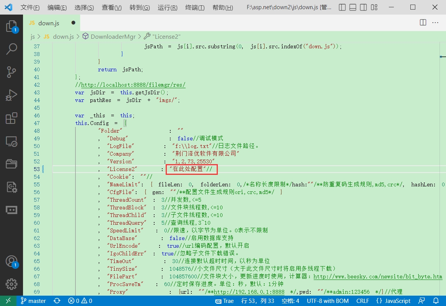
Task: Toggle the bottom panel layout
Action: click(x=353, y=7)
